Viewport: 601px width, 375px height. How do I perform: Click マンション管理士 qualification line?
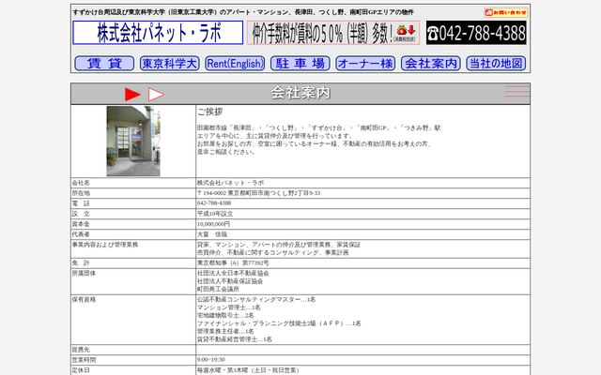pos(229,307)
